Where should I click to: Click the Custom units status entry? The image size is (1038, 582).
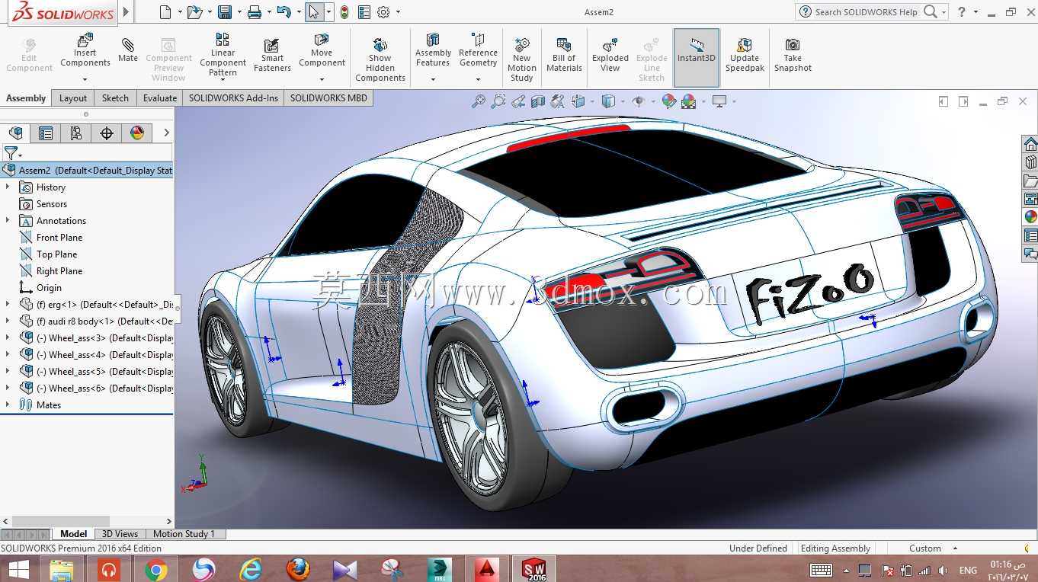click(925, 548)
